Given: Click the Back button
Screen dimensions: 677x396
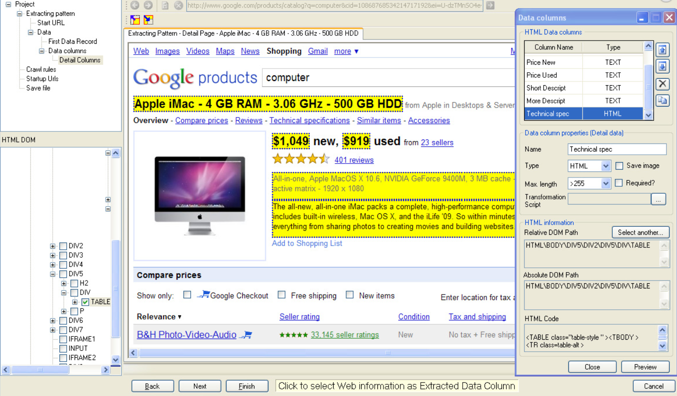Looking at the screenshot, I should [x=152, y=386].
